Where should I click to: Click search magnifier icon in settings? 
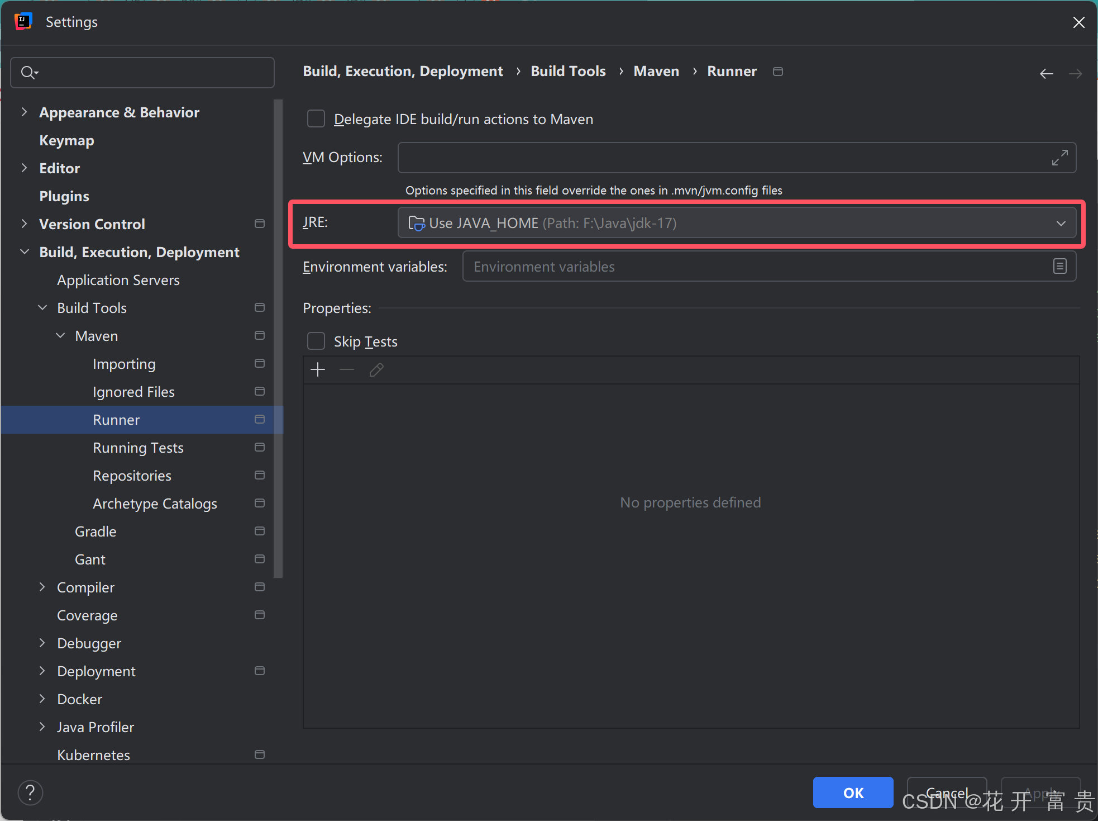tap(28, 73)
